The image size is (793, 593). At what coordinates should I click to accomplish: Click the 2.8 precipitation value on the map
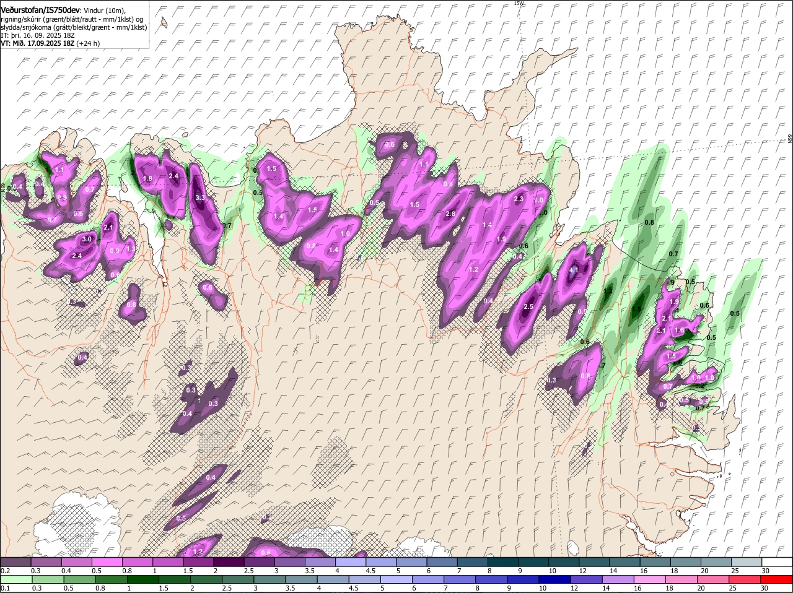(x=450, y=214)
